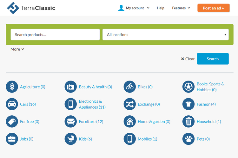The height and width of the screenshot is (158, 238).
Task: Open the Household (1) category link
Action: pos(209,122)
